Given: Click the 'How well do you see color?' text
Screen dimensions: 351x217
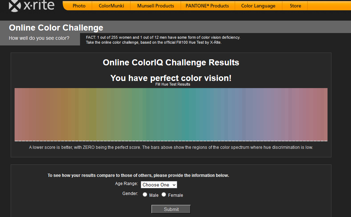Looking at the screenshot, I should click(x=39, y=38).
